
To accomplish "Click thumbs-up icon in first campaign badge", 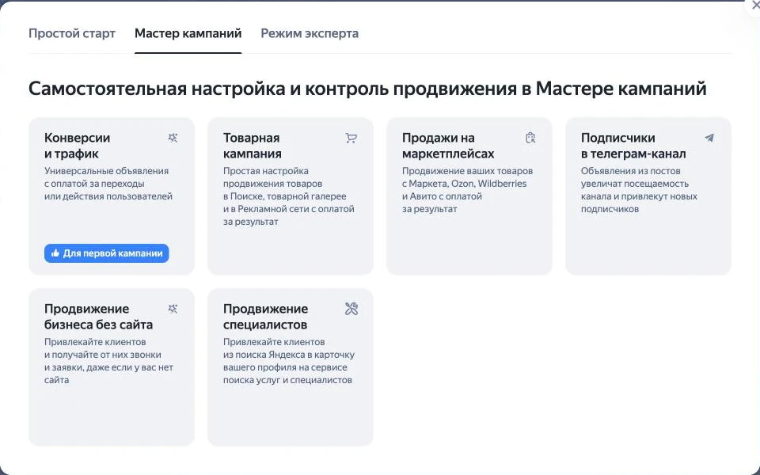I will coord(55,253).
